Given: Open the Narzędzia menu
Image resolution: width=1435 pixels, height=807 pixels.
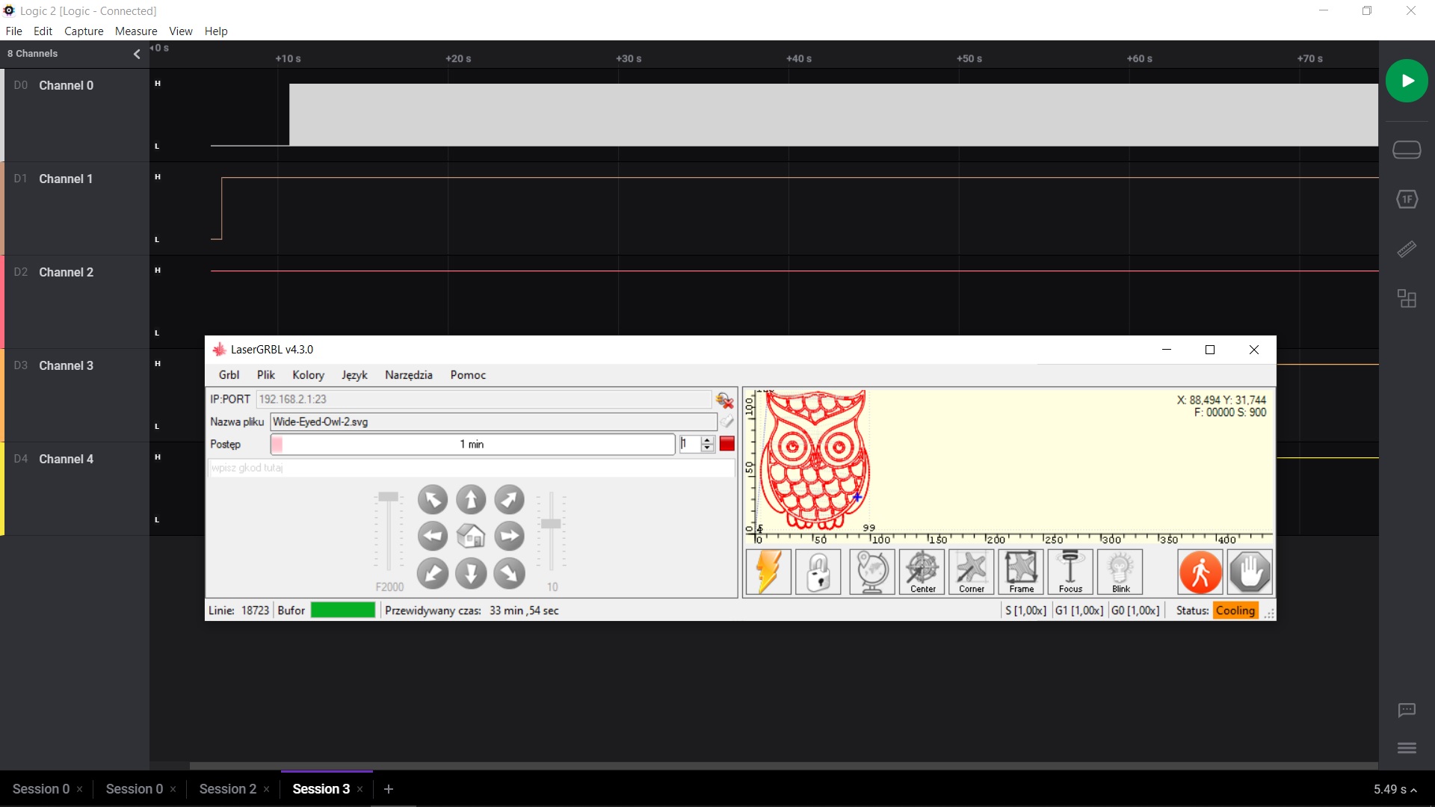Looking at the screenshot, I should (x=408, y=374).
